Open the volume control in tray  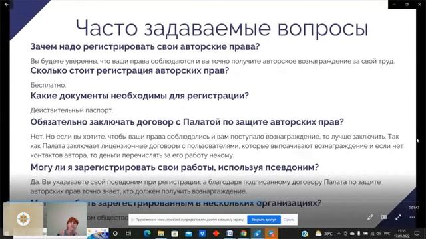379,233
